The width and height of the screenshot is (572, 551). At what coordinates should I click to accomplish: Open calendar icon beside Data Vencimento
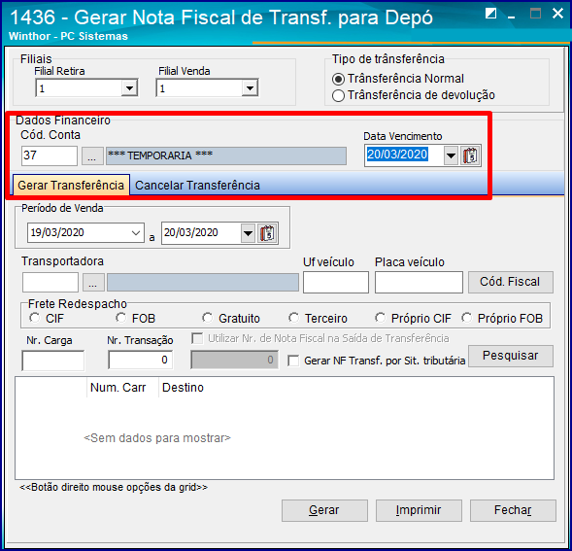tap(471, 155)
